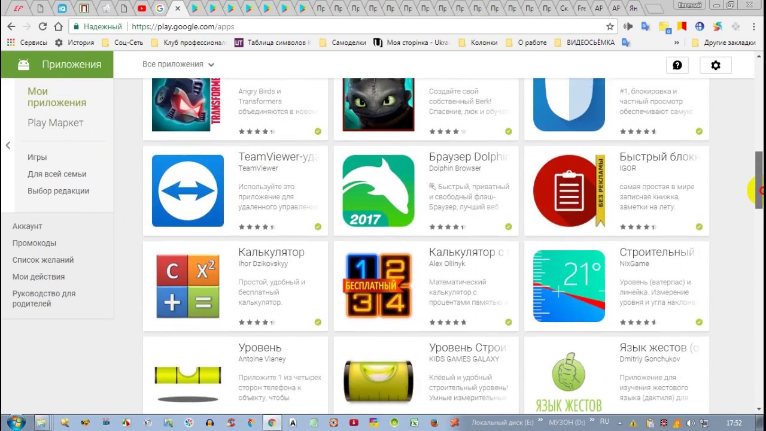Open the TeamViewer developer link
The image size is (766, 431).
tap(258, 168)
